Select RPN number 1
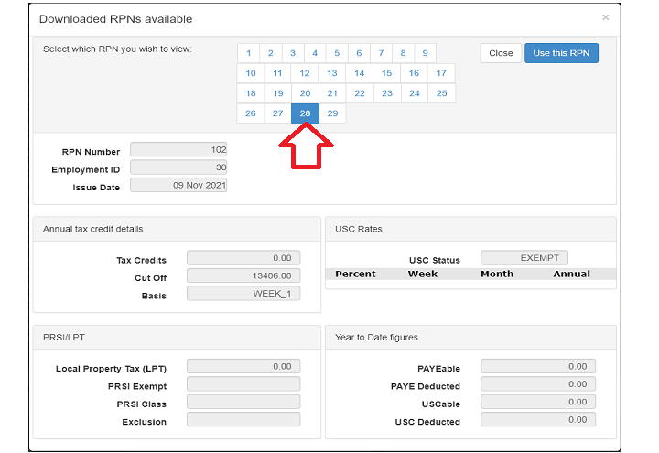 pyautogui.click(x=248, y=53)
